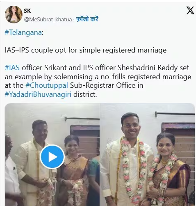Open the #IAS hashtag link
This screenshot has height=206, width=196.
[x=12, y=68]
